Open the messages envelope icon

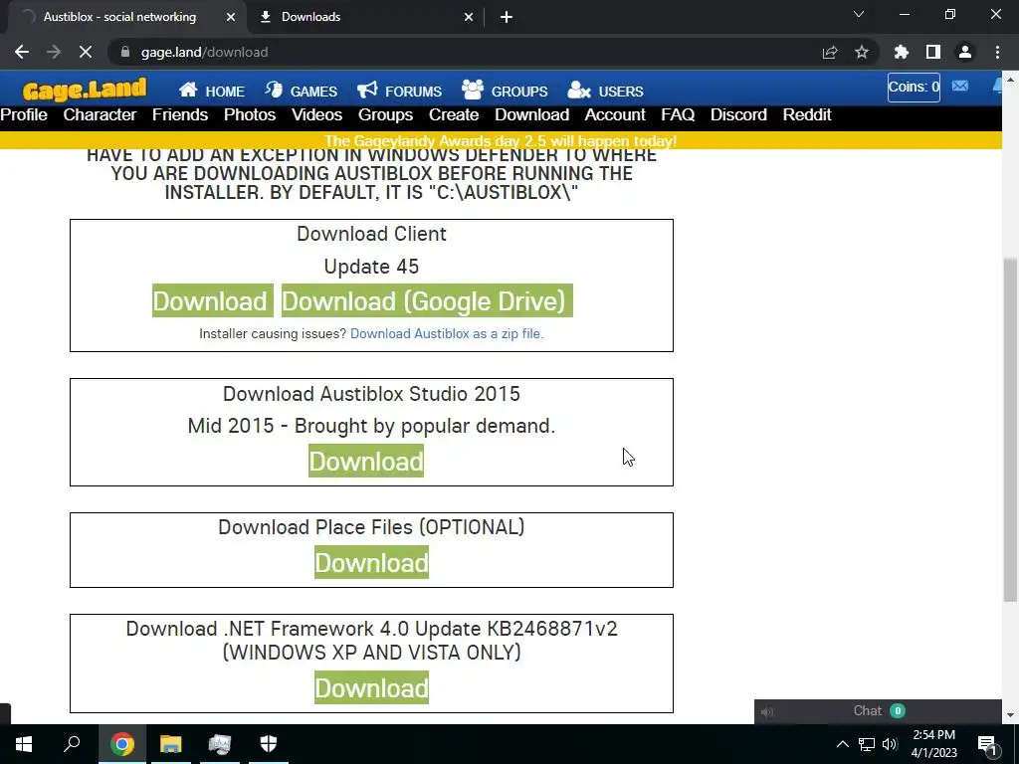coord(960,86)
